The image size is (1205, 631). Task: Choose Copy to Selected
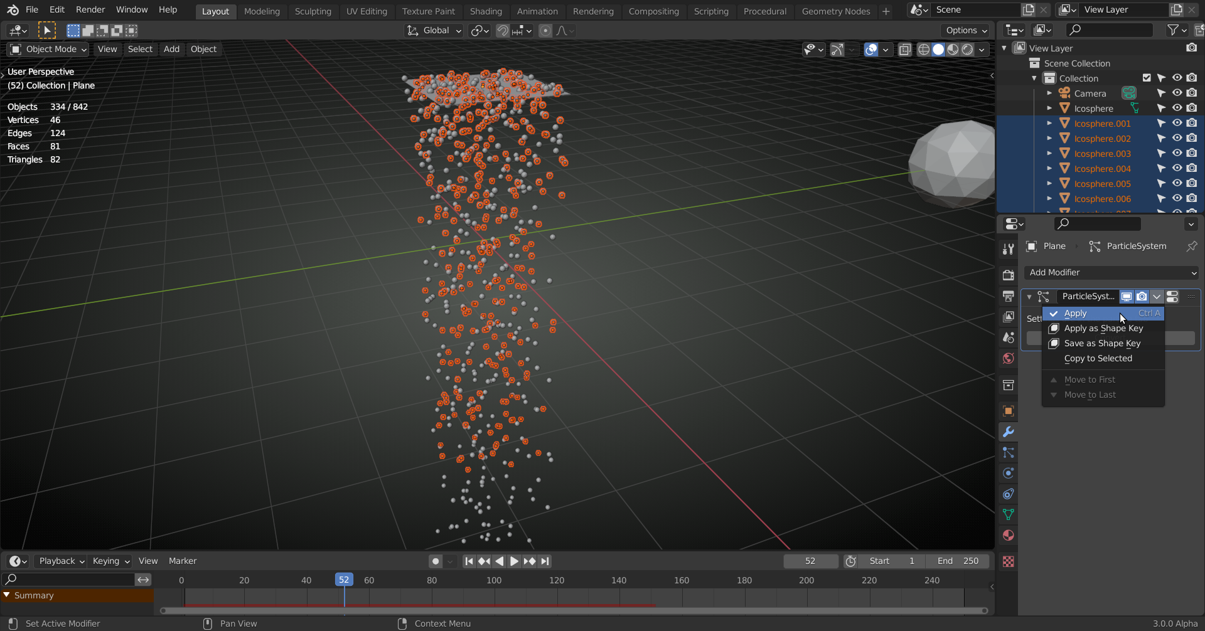[1103, 359]
